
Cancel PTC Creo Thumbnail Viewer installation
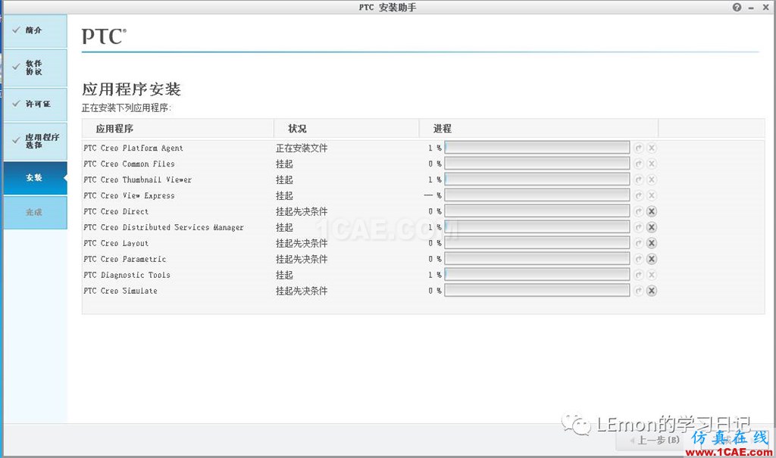point(652,179)
